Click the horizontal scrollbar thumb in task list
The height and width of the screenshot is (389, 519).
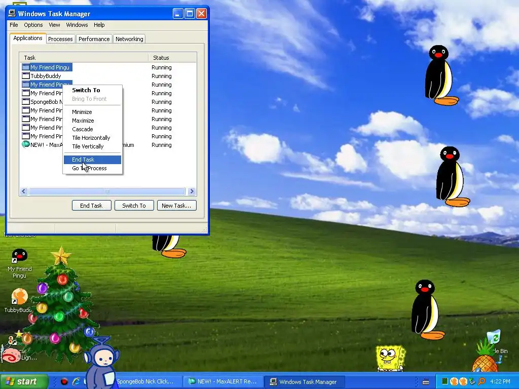(107, 191)
